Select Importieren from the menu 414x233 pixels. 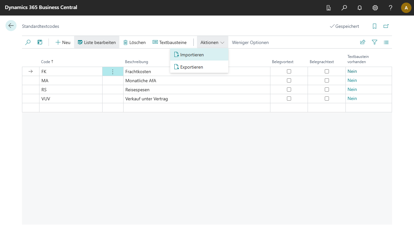pyautogui.click(x=192, y=55)
